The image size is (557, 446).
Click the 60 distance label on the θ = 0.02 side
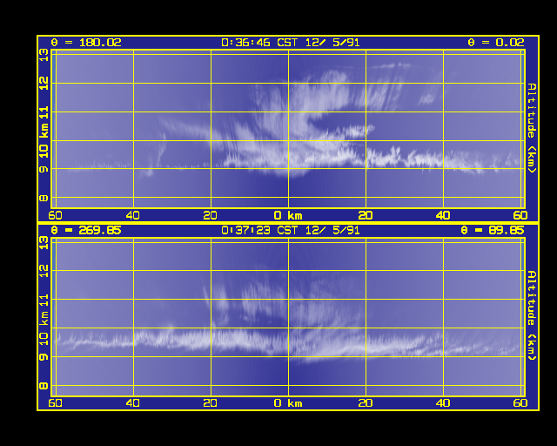coord(520,215)
